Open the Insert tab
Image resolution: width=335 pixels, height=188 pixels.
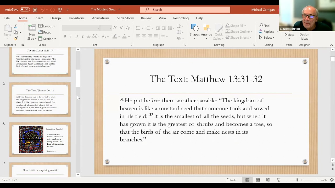point(39,18)
